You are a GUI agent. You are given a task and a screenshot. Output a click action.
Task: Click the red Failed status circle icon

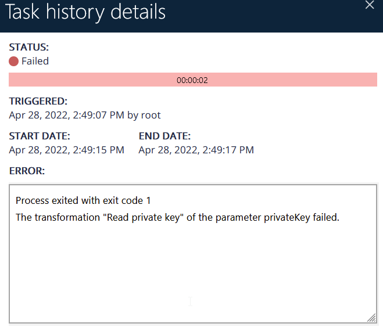[14, 61]
